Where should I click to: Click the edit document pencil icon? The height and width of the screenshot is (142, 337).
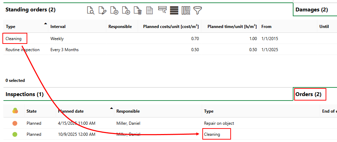pyautogui.click(x=102, y=10)
